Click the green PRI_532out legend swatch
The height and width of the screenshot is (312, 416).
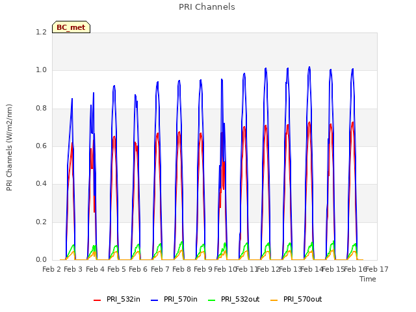tap(212, 300)
